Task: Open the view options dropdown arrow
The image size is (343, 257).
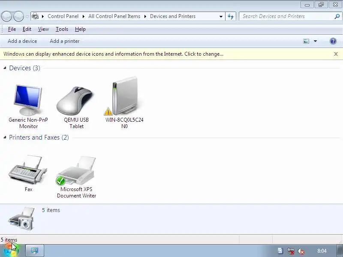Action: (x=315, y=41)
